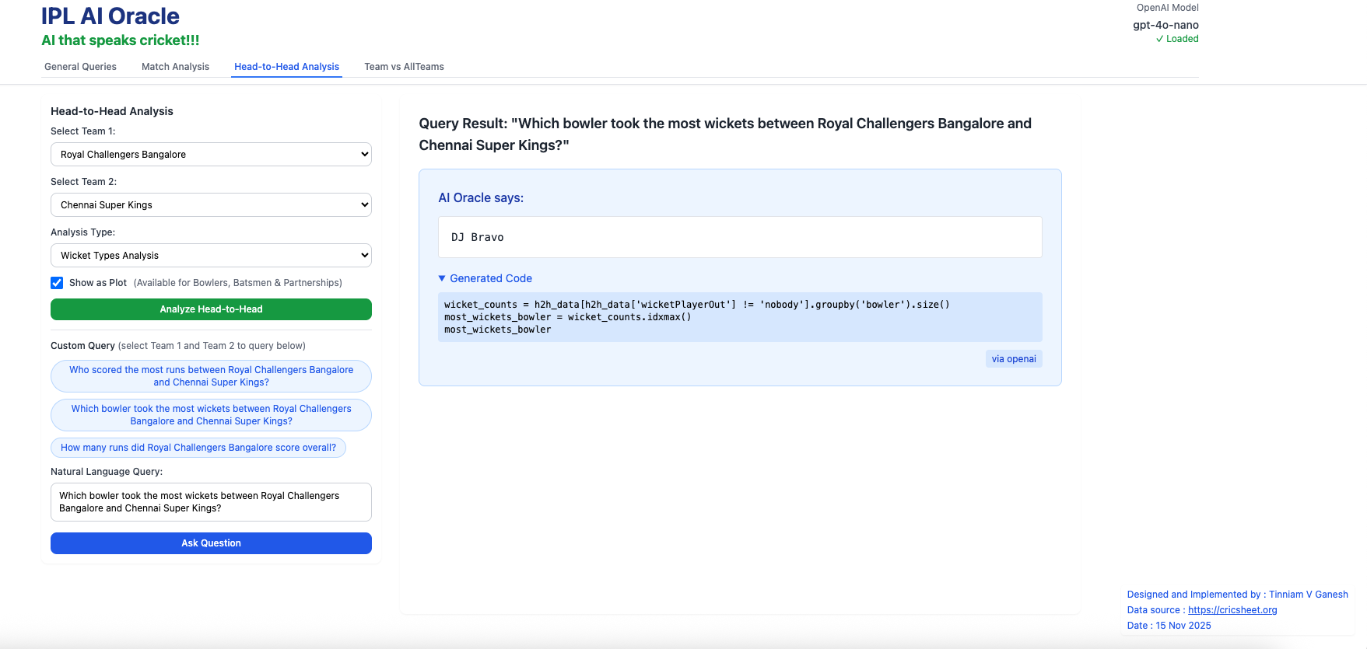
Task: Open the Team vs AllTeams tab
Action: (404, 67)
